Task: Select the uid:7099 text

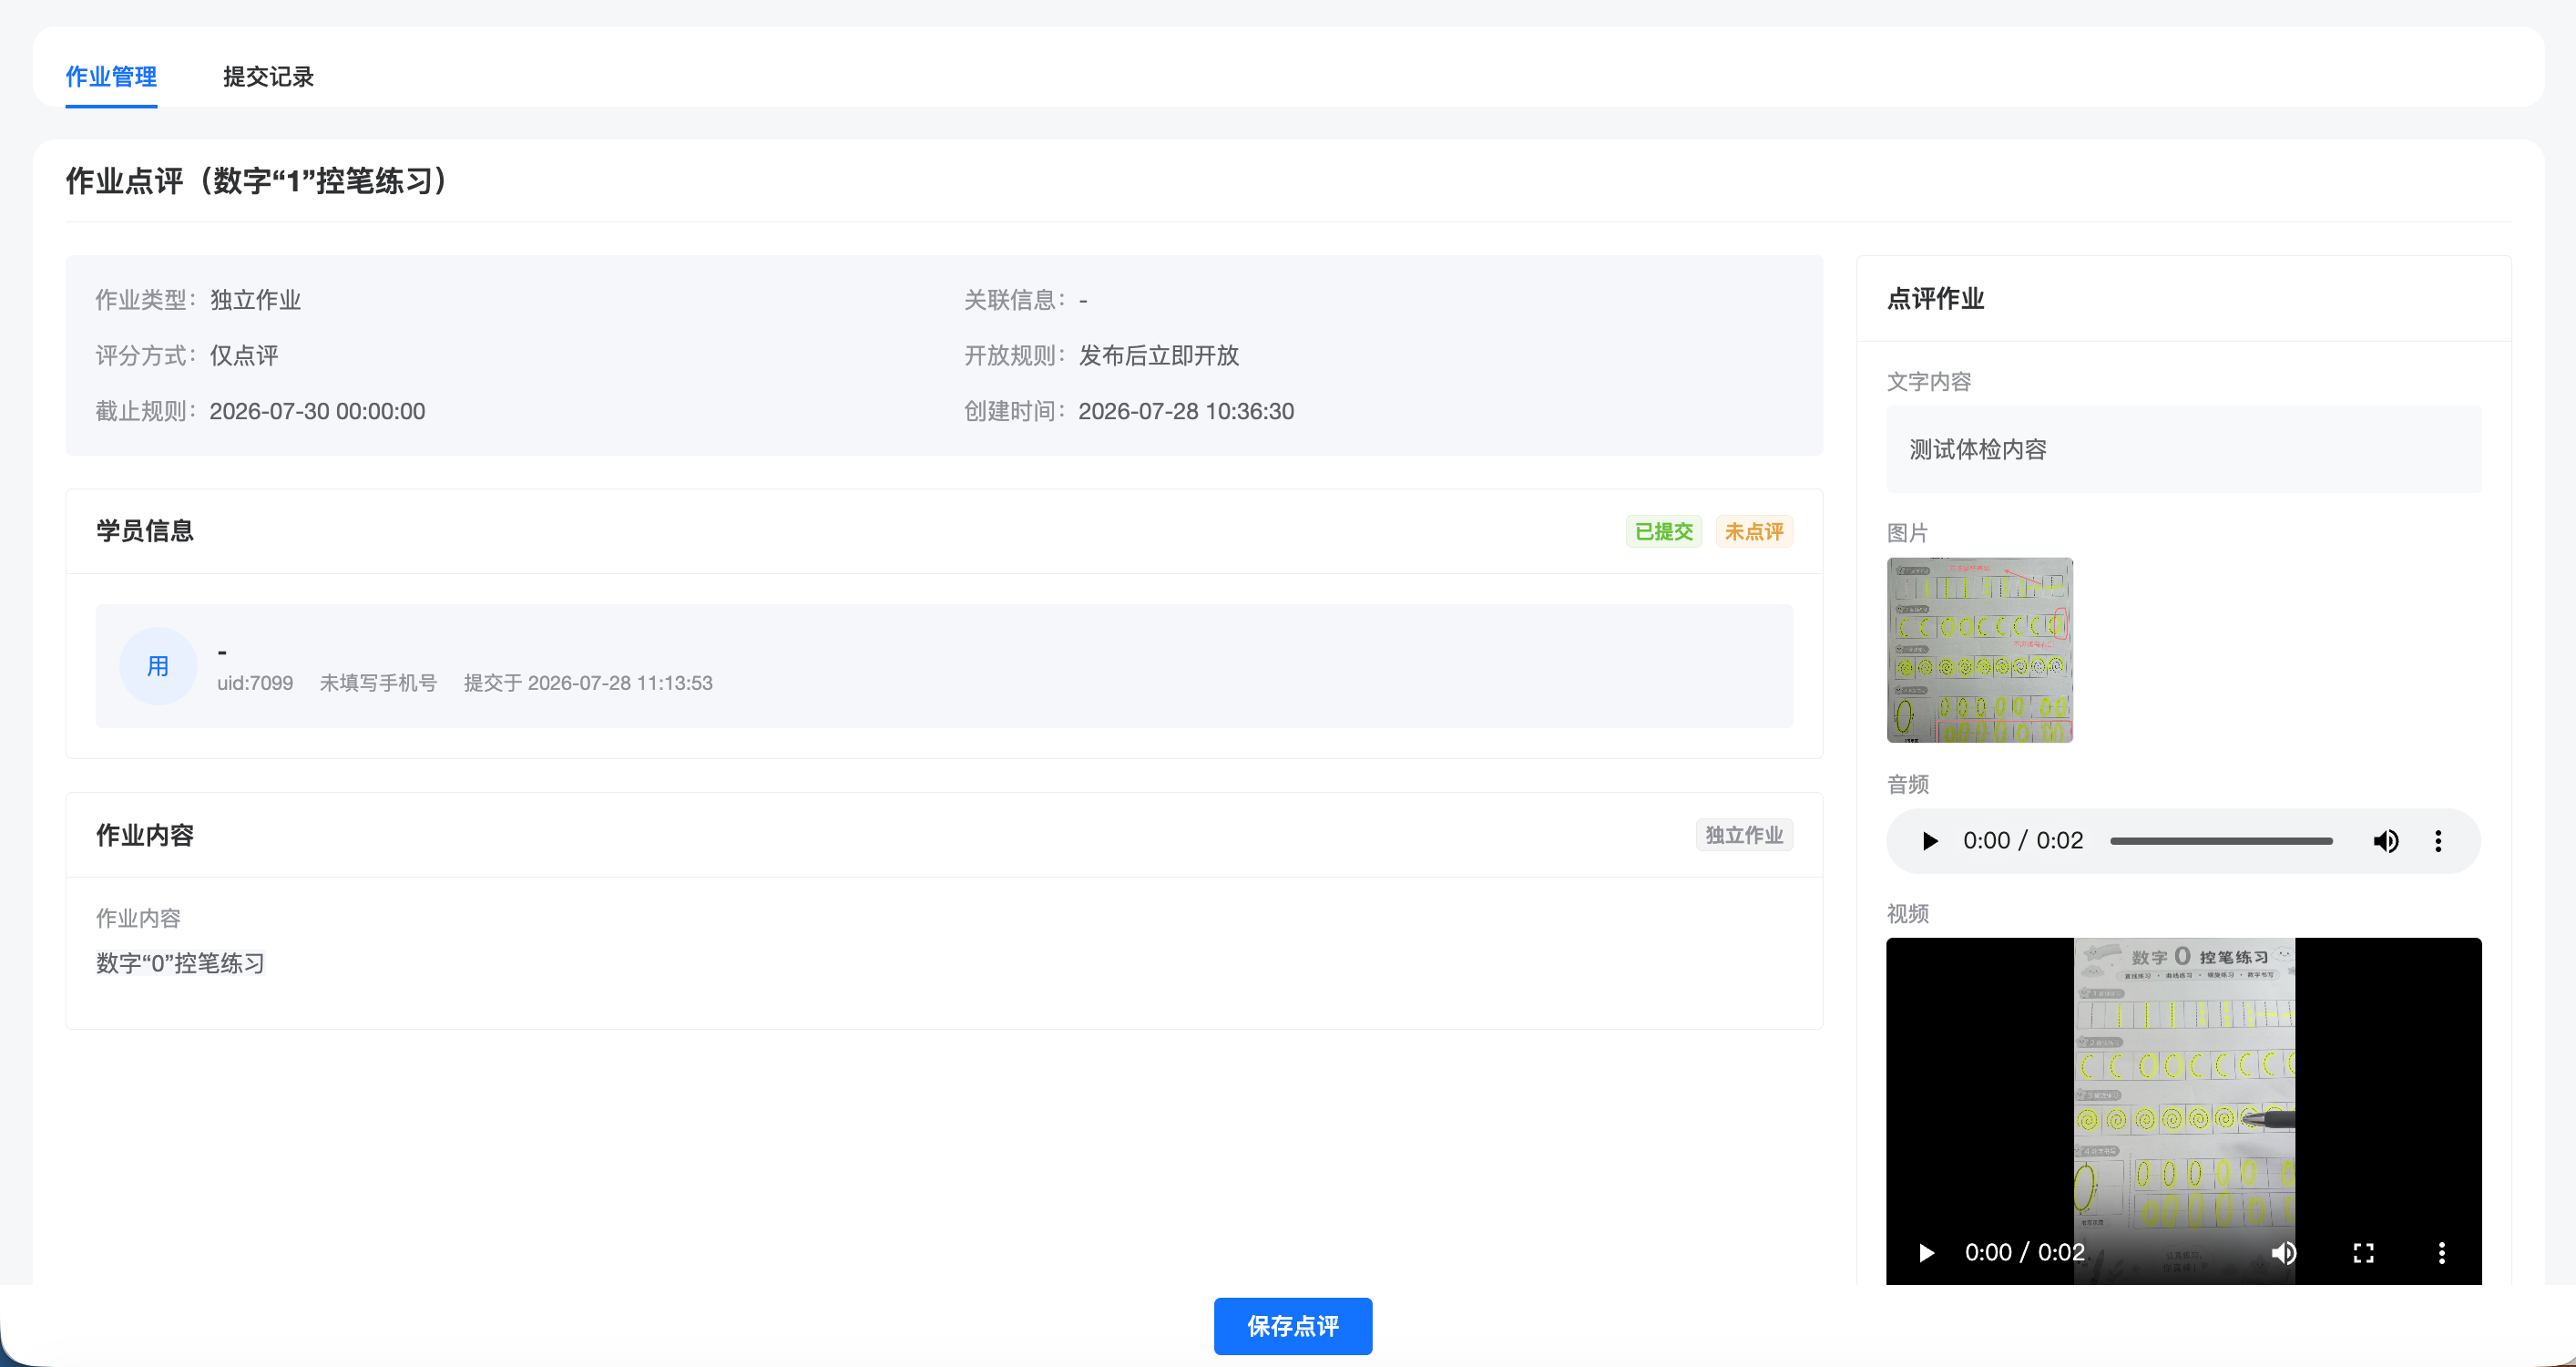Action: 255,683
